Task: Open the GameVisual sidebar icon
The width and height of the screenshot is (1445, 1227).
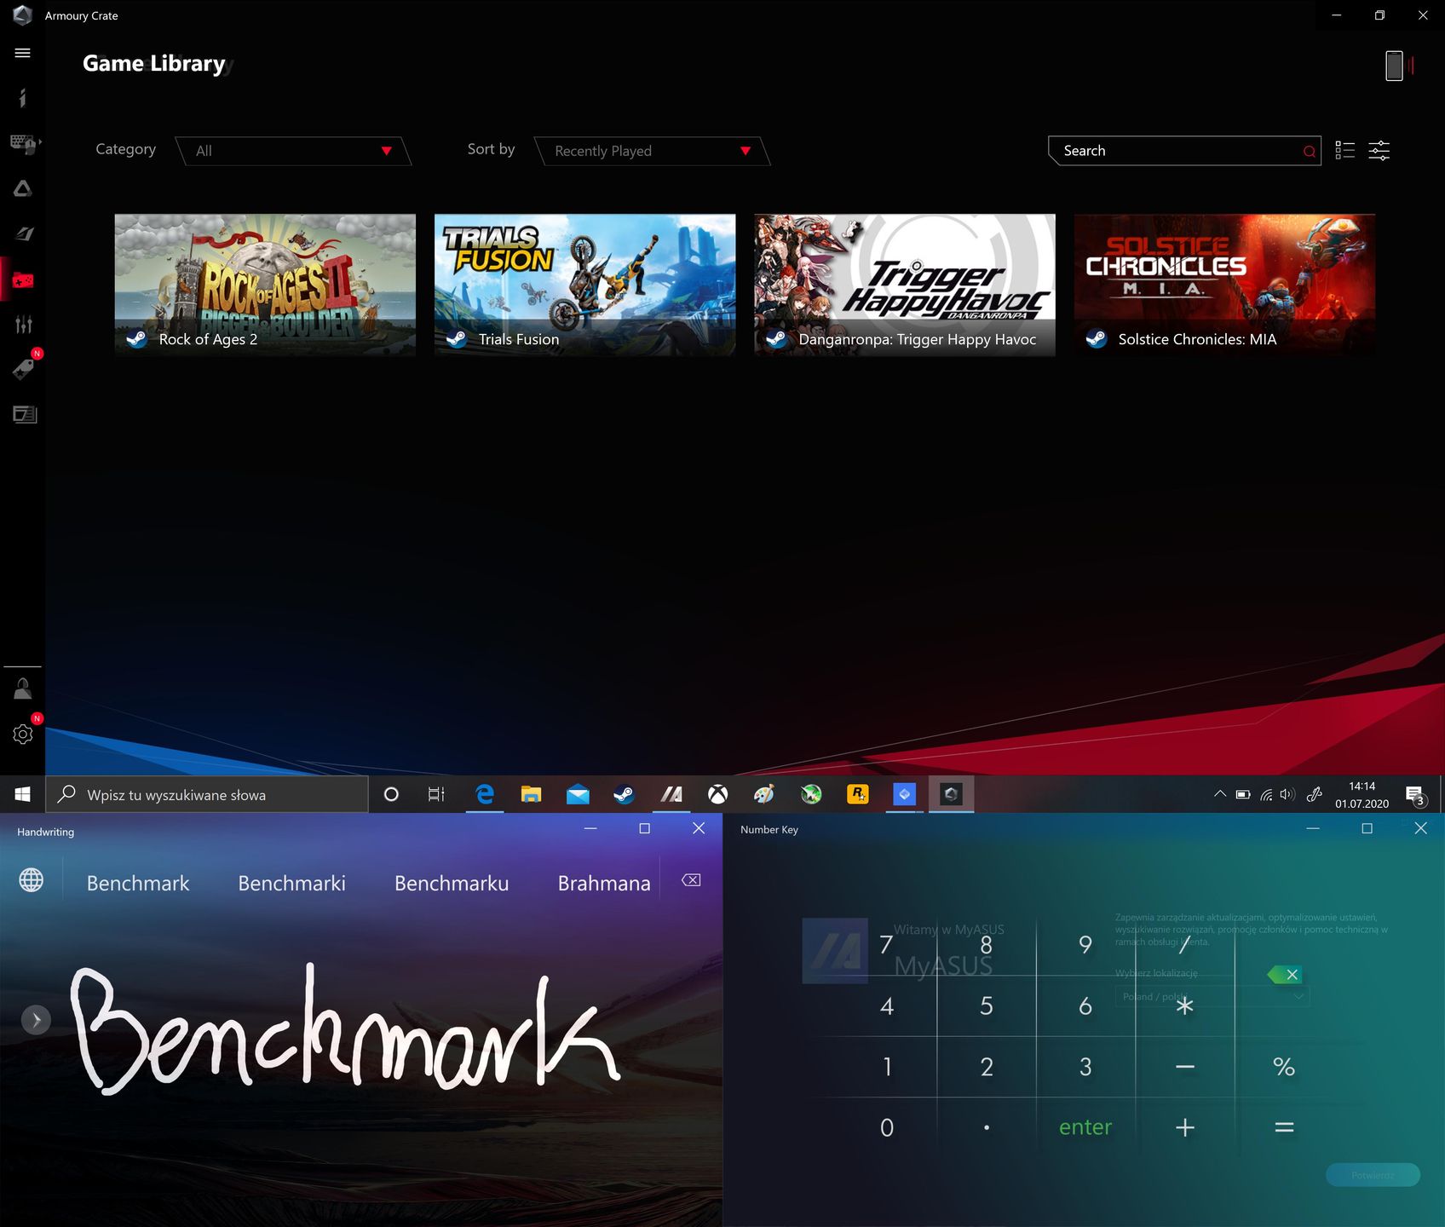Action: click(x=23, y=233)
